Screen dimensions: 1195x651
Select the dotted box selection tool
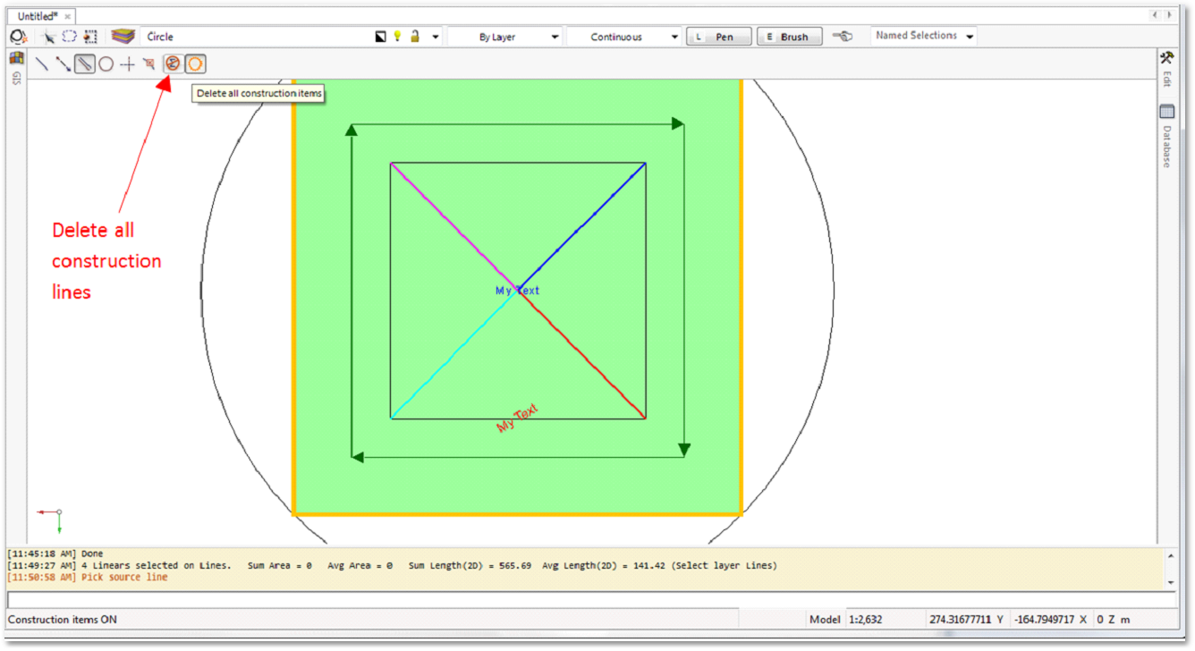[x=90, y=37]
